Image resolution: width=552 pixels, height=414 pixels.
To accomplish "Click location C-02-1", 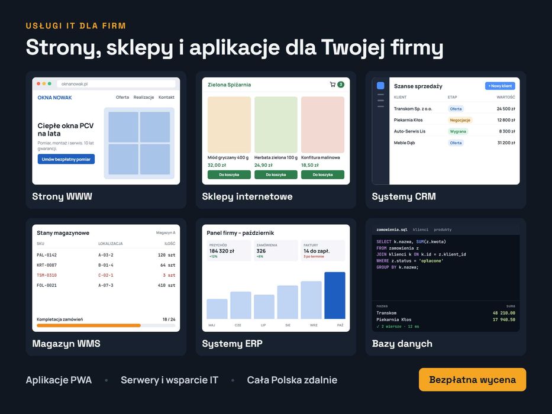I will tap(106, 275).
